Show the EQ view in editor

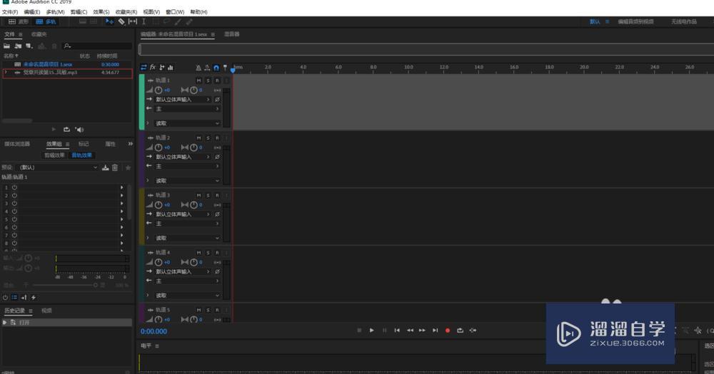(x=171, y=67)
